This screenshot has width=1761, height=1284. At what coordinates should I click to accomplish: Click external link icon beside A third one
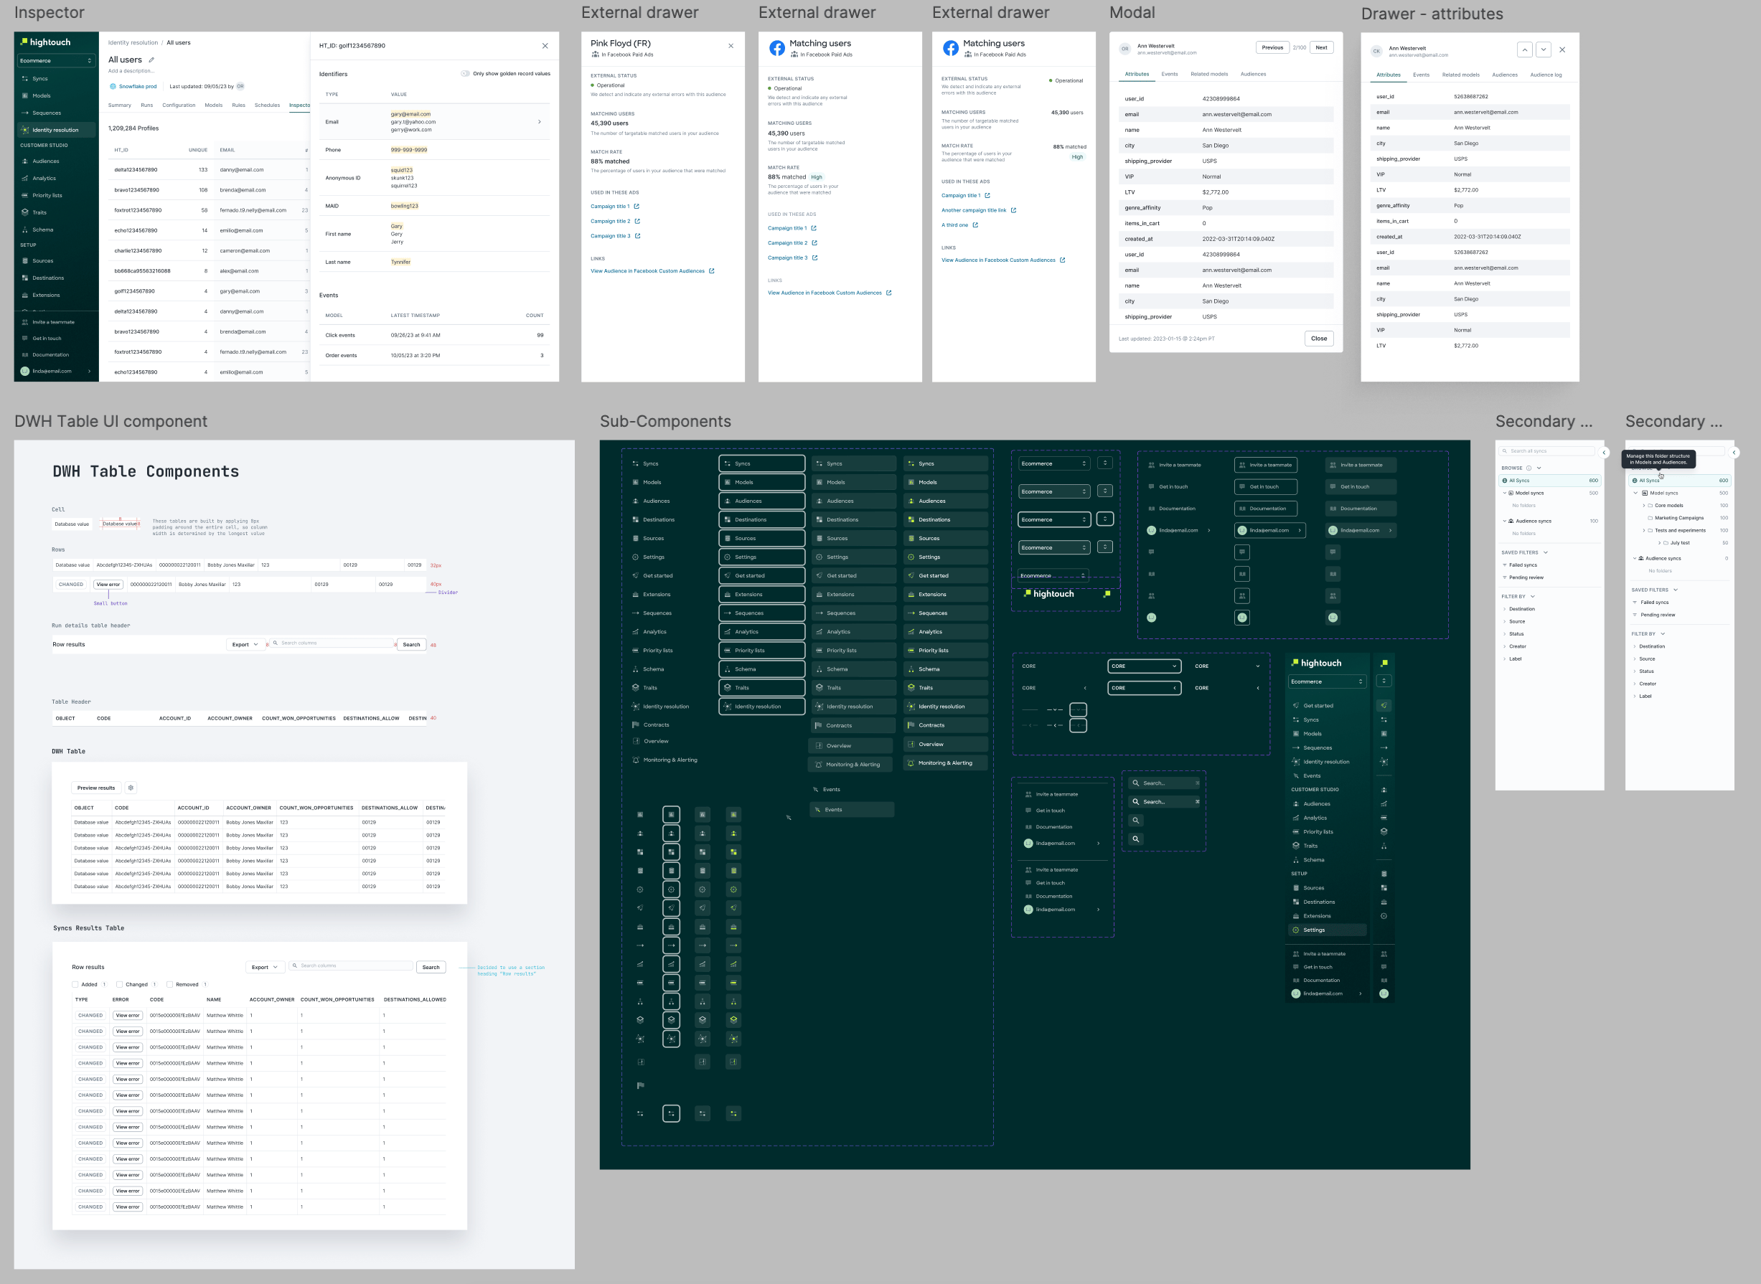pyautogui.click(x=975, y=225)
